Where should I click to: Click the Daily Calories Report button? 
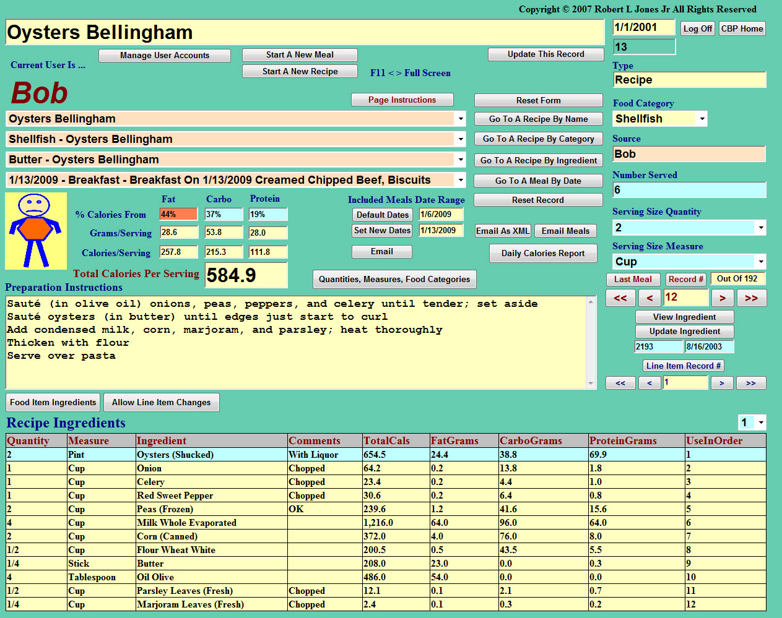543,253
